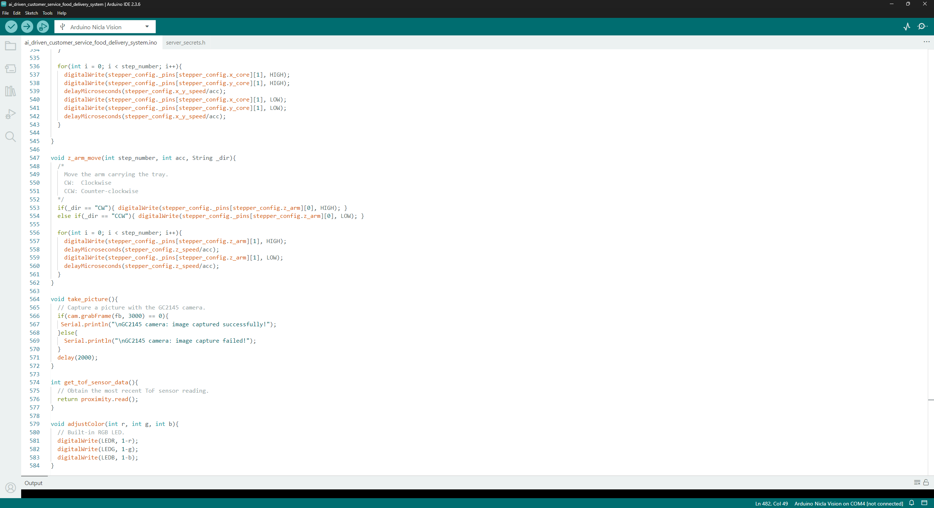
Task: Toggle the output panel lock icon
Action: (x=926, y=482)
